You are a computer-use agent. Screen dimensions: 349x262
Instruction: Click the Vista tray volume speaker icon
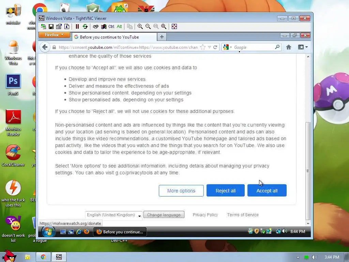point(285,231)
